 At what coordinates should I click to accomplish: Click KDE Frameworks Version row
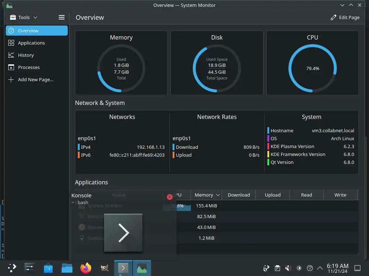coord(311,155)
